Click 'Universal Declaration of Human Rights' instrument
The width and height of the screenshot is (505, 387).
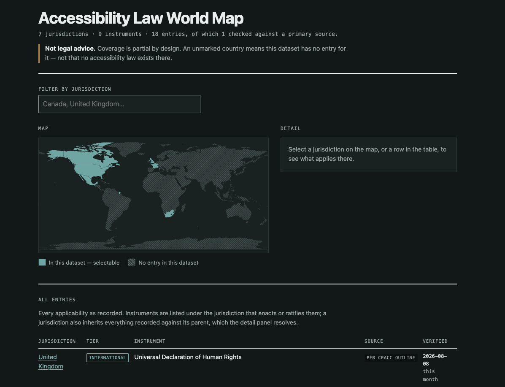pos(188,357)
